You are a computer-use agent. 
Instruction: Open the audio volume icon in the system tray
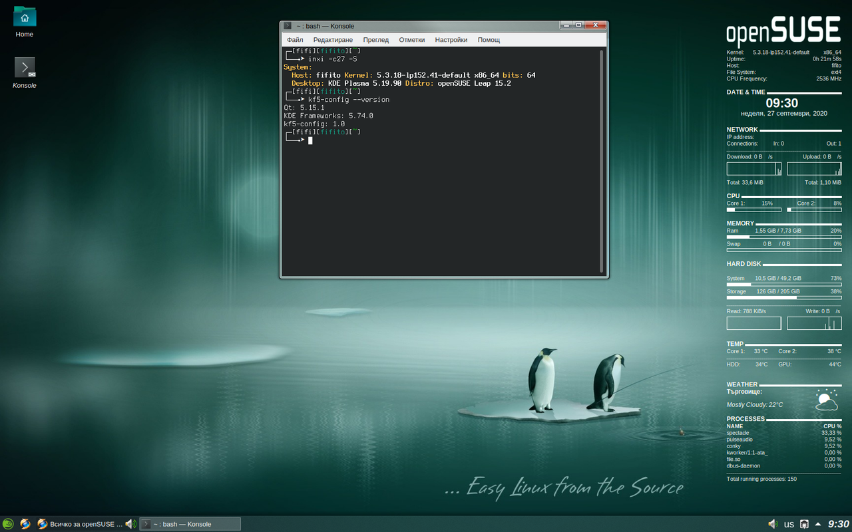(x=773, y=524)
